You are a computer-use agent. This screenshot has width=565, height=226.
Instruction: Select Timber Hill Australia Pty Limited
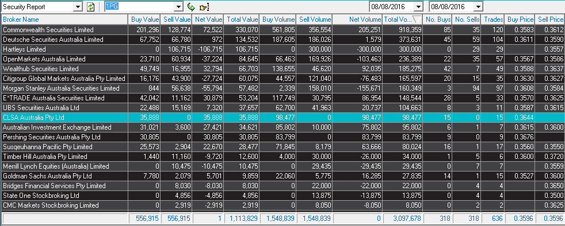tap(282, 157)
